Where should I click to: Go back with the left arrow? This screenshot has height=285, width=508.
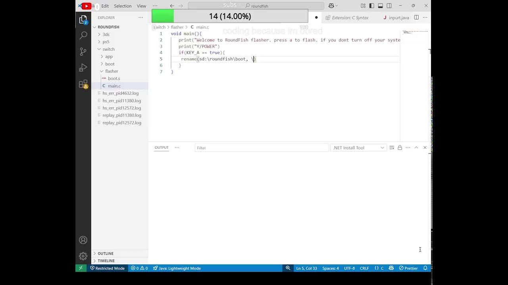point(172,6)
